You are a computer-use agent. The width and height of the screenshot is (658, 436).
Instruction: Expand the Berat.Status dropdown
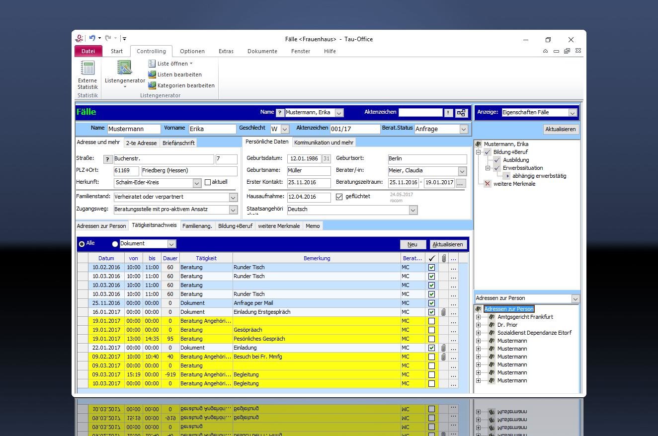point(463,129)
